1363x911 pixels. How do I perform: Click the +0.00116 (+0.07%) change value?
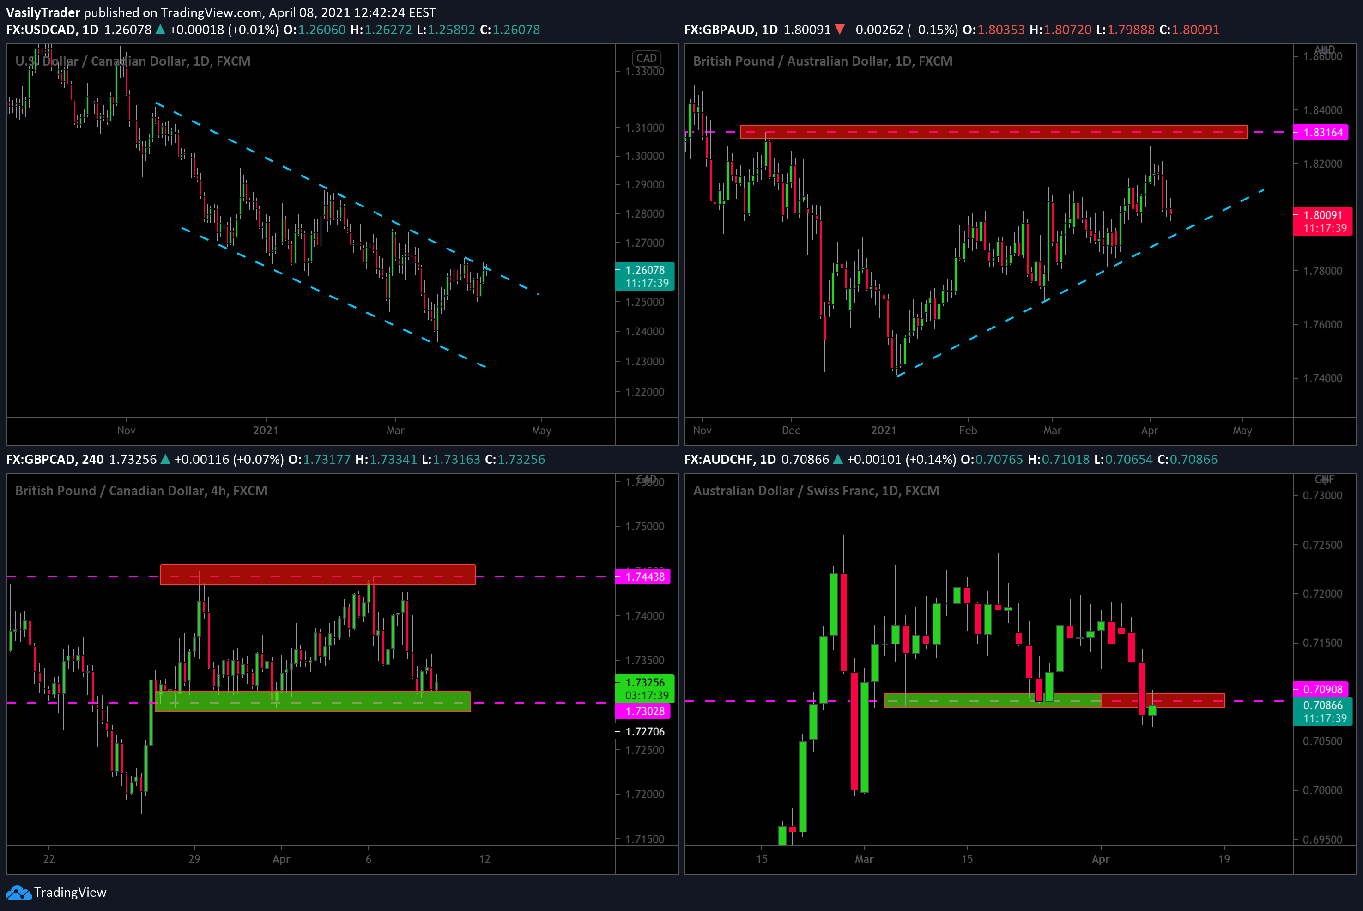tap(230, 460)
